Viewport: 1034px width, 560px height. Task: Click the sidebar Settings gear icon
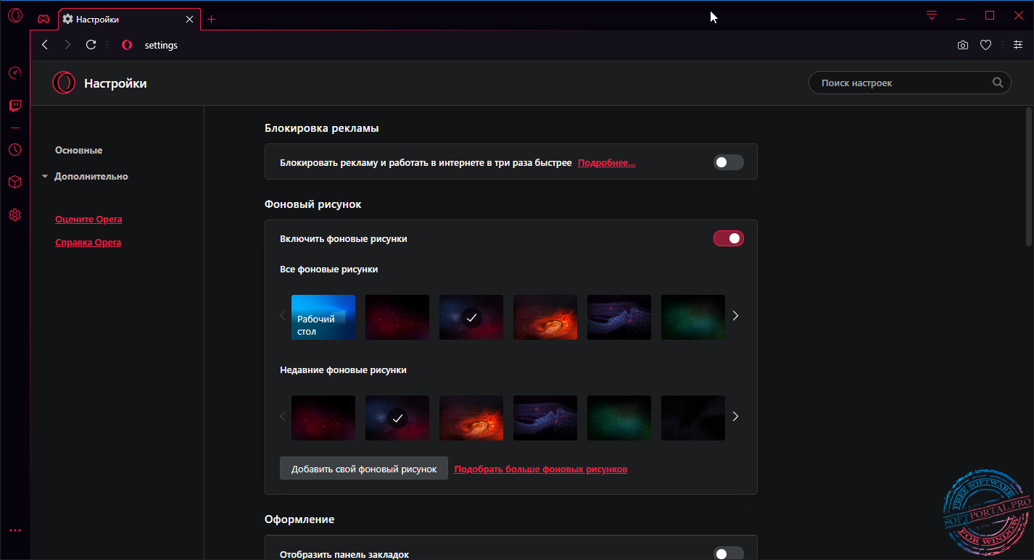pyautogui.click(x=15, y=214)
